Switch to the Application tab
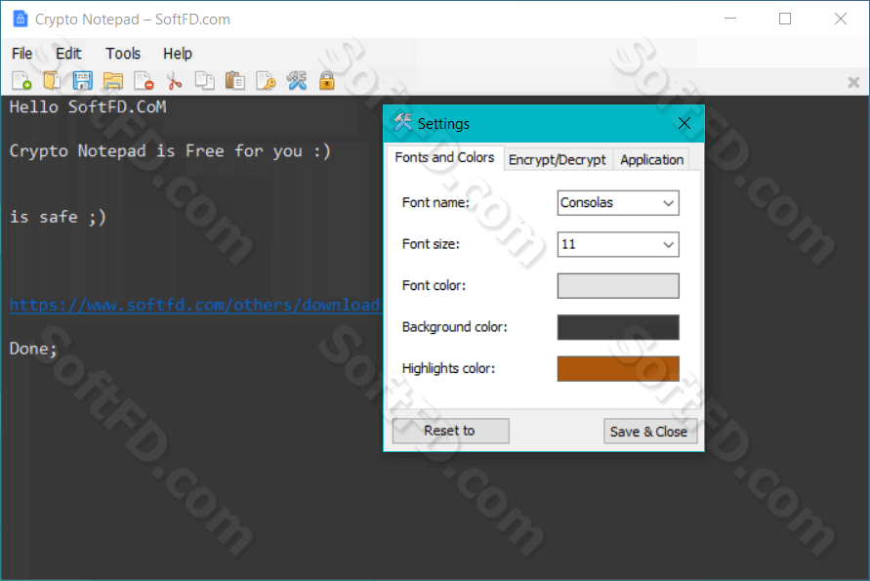The height and width of the screenshot is (581, 870). (651, 160)
